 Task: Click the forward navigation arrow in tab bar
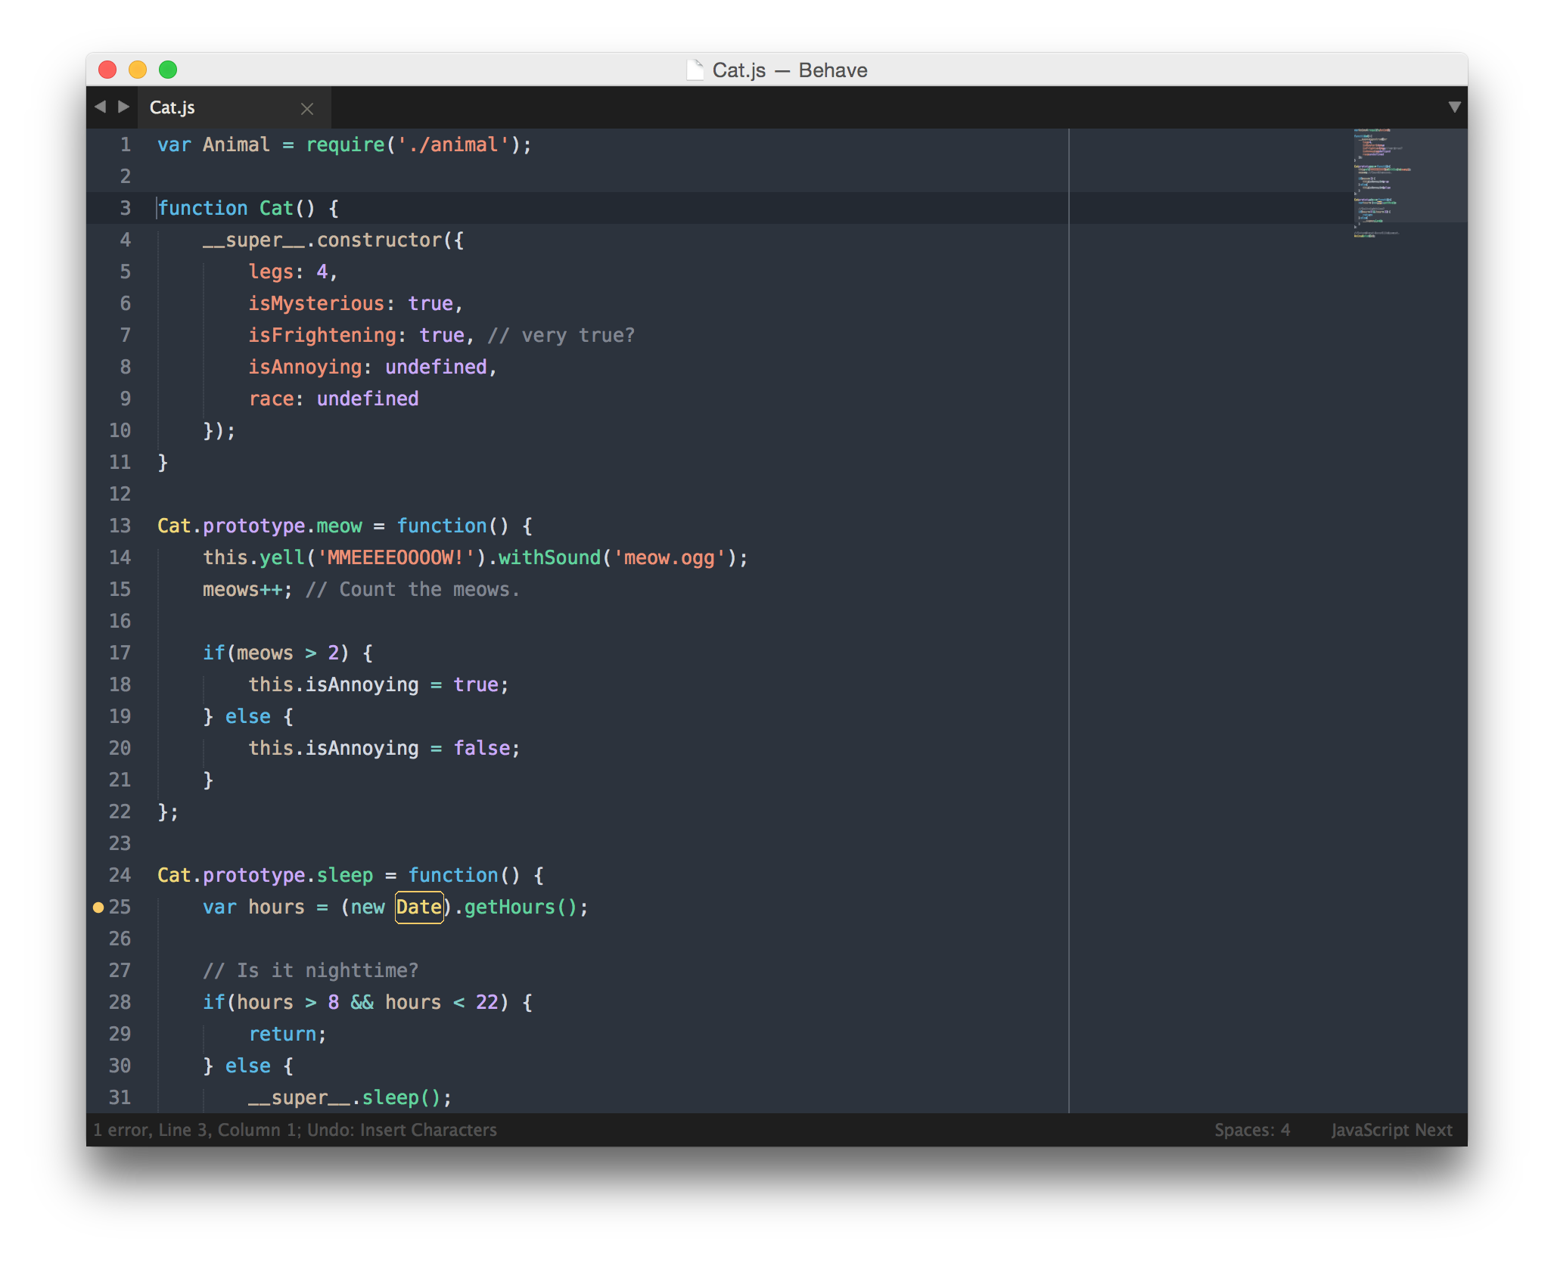click(x=124, y=107)
